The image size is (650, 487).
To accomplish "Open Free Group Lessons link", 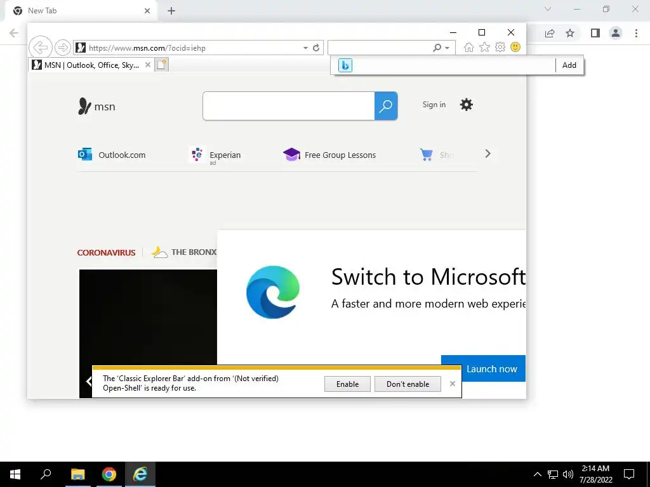I will point(329,155).
